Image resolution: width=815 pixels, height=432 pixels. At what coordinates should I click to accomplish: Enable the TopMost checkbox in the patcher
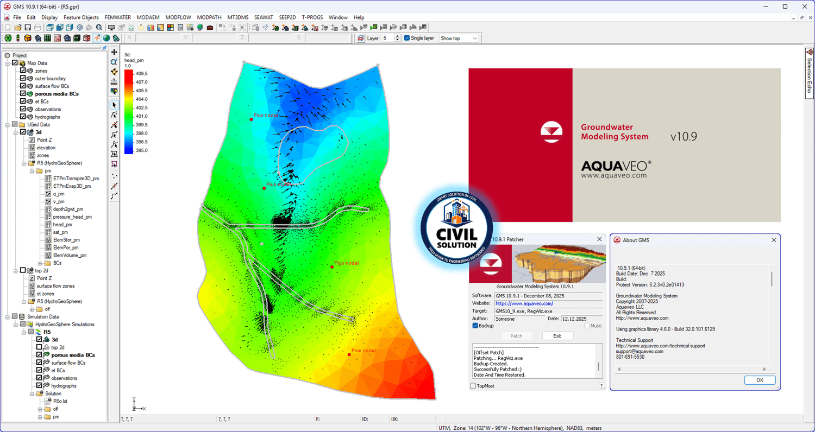pyautogui.click(x=473, y=386)
